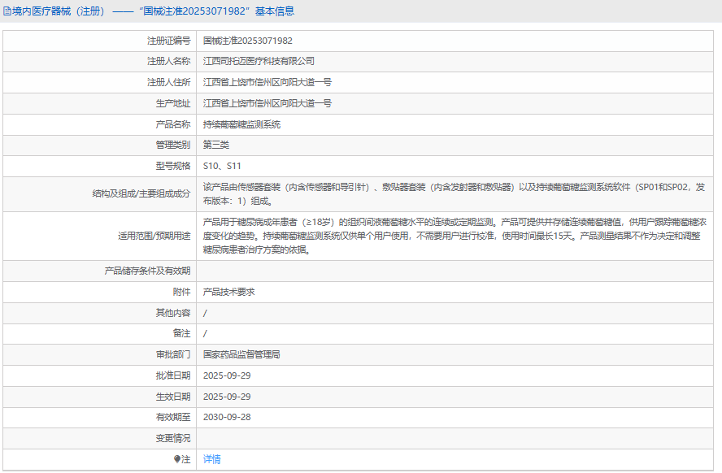Viewport: 722px width, 473px height.
Task: Click the 有效期至 field label
Action: [173, 417]
